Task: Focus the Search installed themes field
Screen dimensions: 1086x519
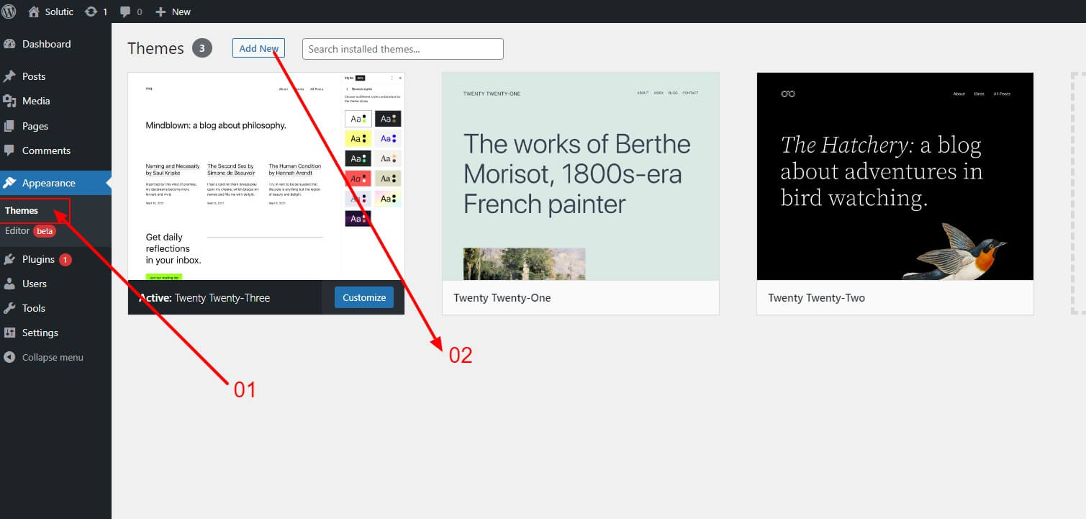Action: (x=402, y=49)
